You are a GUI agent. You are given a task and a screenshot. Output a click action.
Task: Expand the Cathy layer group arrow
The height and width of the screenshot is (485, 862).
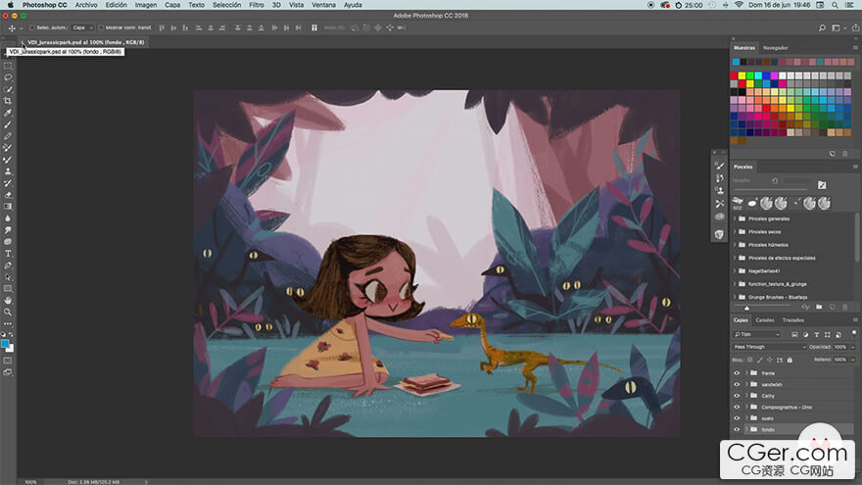coord(746,396)
